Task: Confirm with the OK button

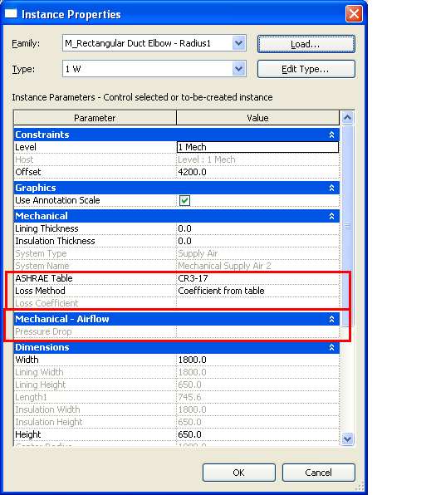Action: coord(239,473)
